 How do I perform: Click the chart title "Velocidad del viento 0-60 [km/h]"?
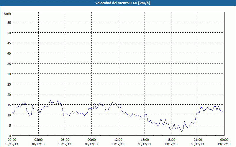(x=123, y=3)
